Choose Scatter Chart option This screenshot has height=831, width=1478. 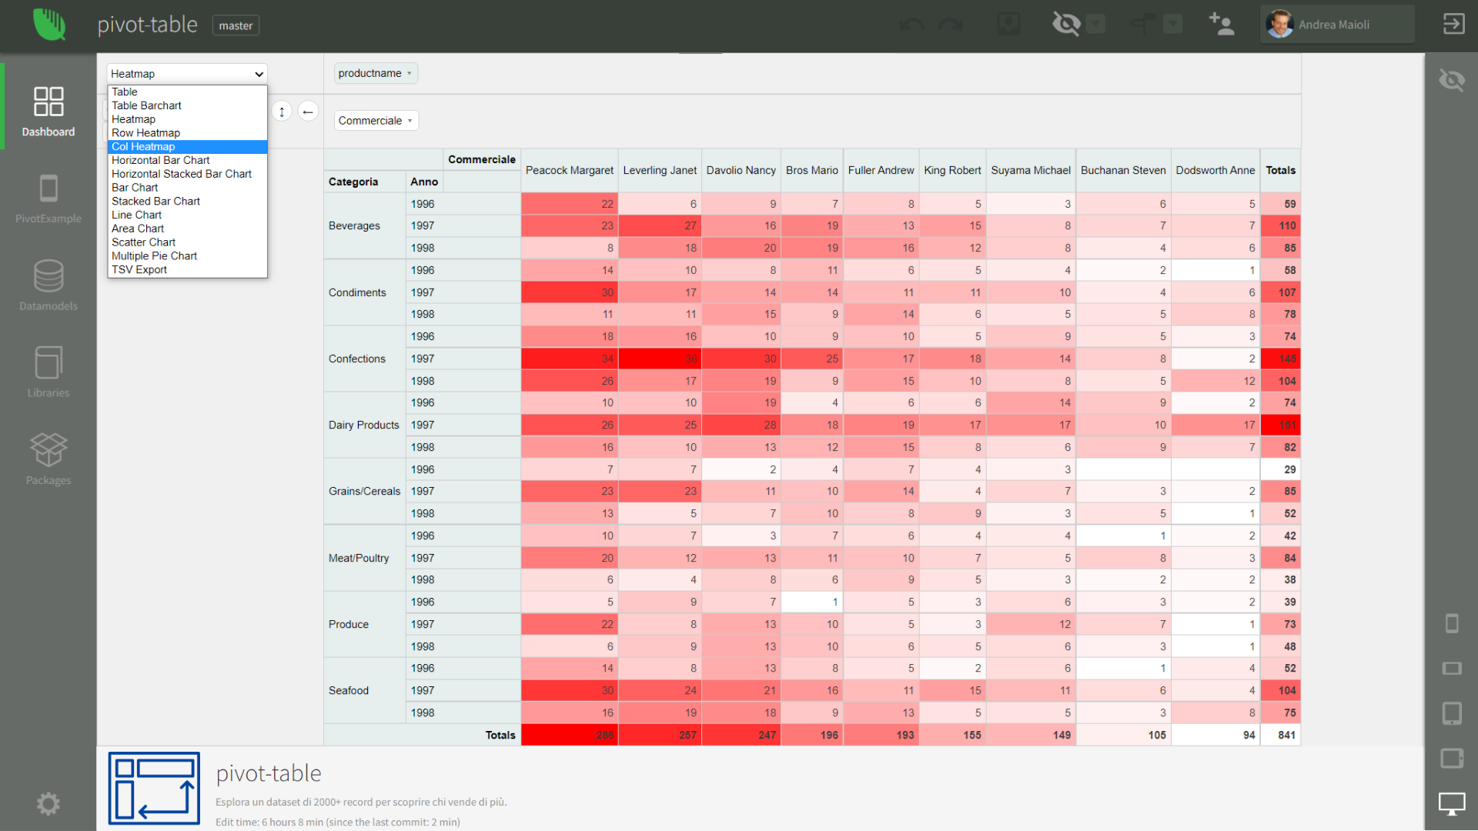click(x=187, y=242)
